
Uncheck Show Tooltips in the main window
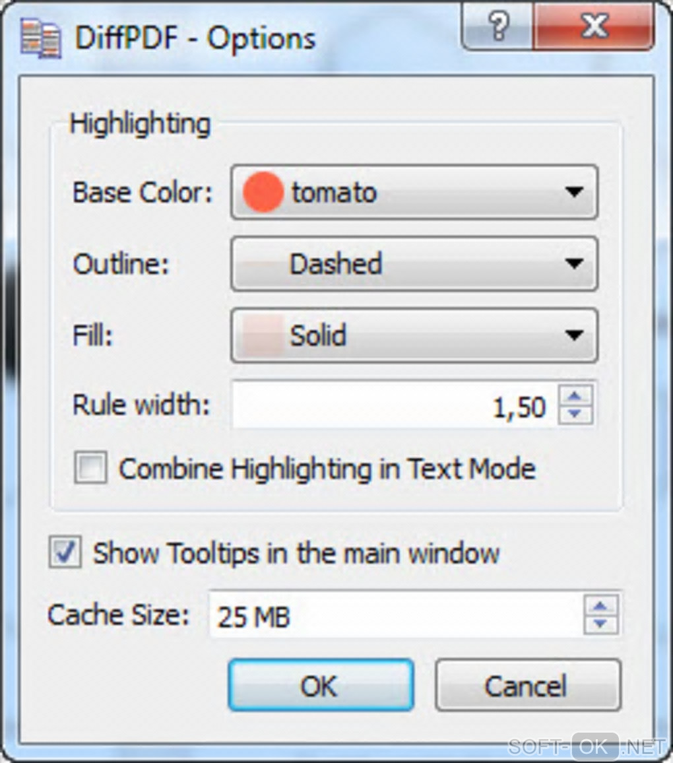[x=65, y=552]
